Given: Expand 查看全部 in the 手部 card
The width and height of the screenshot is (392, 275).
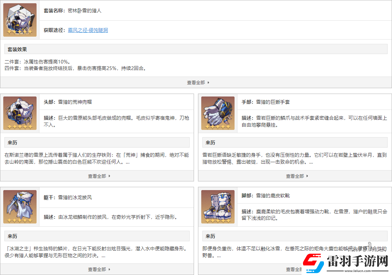Looking at the screenshot, I should click(297, 176).
